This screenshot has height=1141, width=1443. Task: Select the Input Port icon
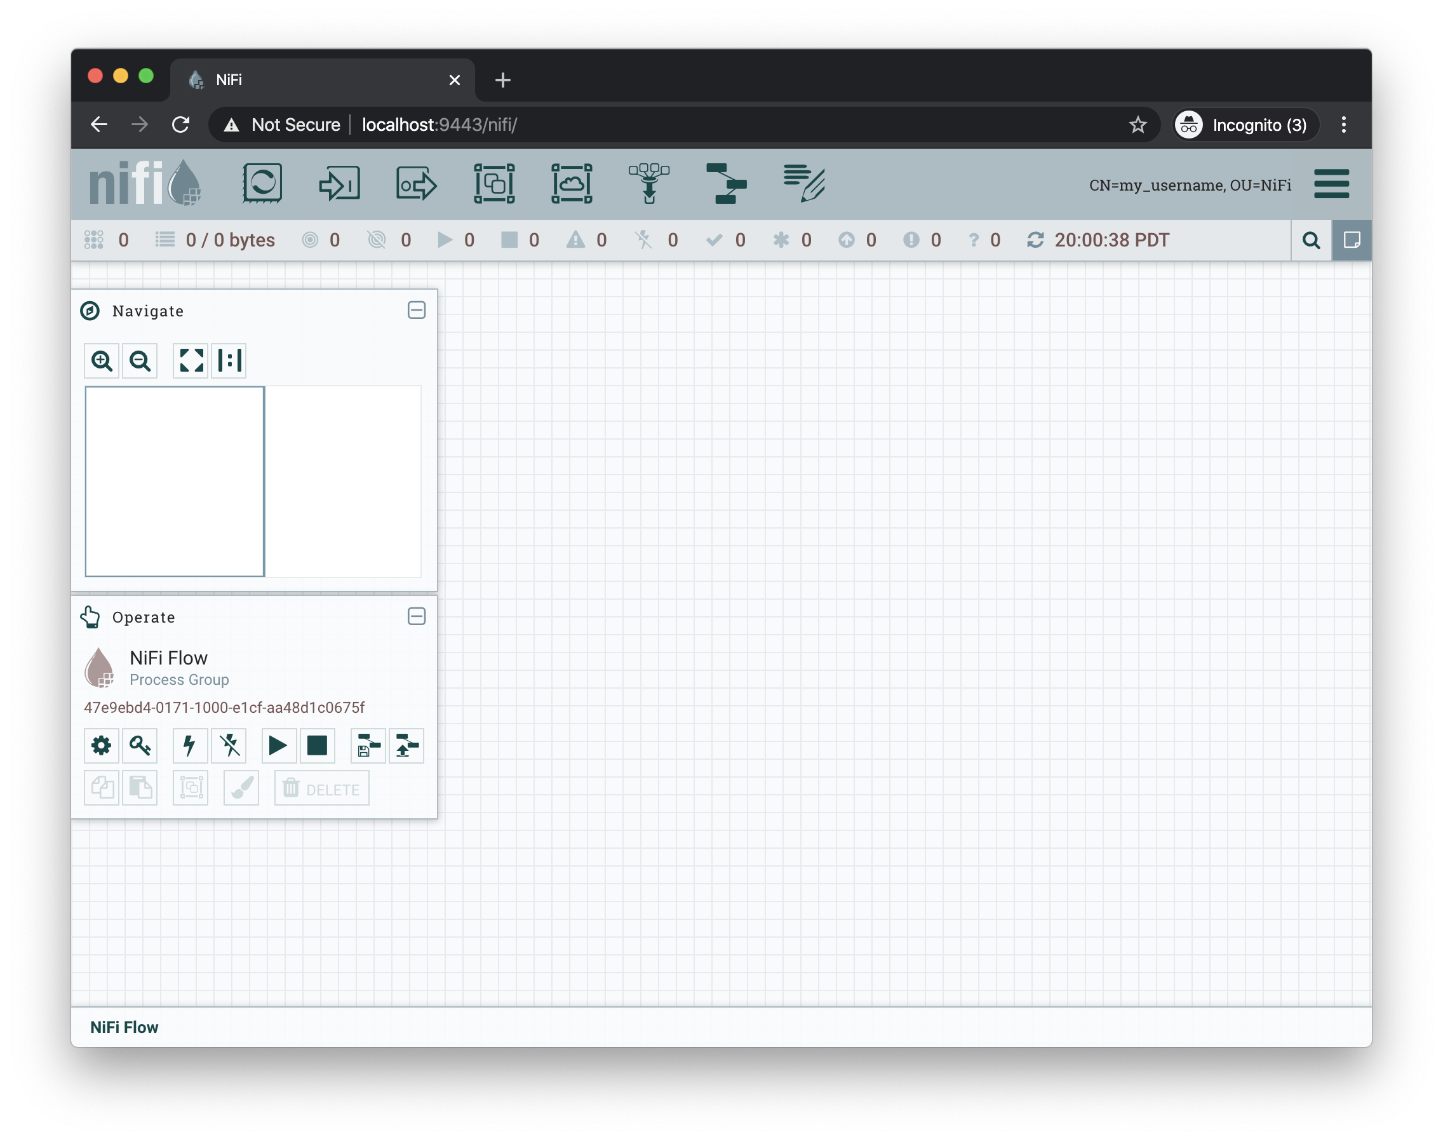[x=339, y=183]
